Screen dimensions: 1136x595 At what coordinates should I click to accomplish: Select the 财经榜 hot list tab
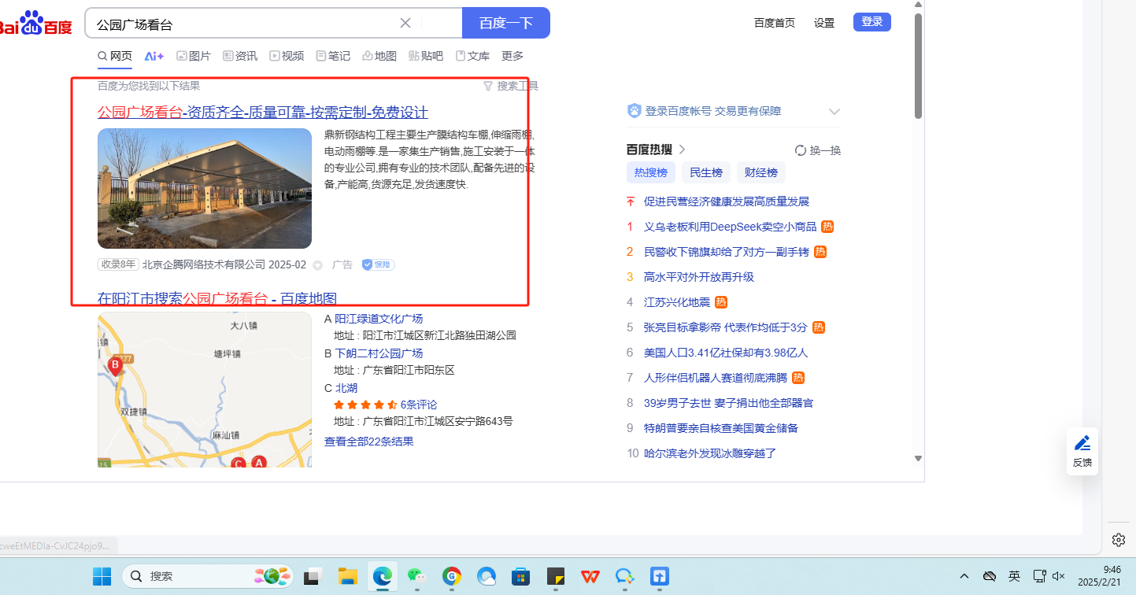click(761, 172)
